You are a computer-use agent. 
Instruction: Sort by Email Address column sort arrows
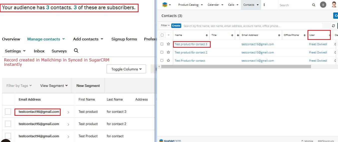coord(279,35)
